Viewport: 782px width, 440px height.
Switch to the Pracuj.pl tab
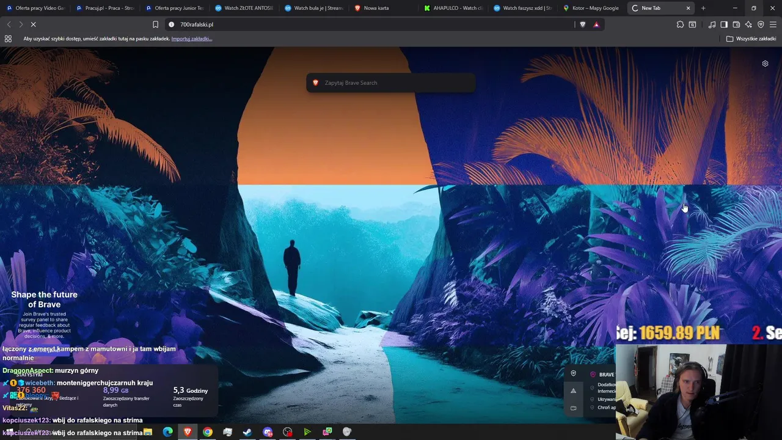105,8
